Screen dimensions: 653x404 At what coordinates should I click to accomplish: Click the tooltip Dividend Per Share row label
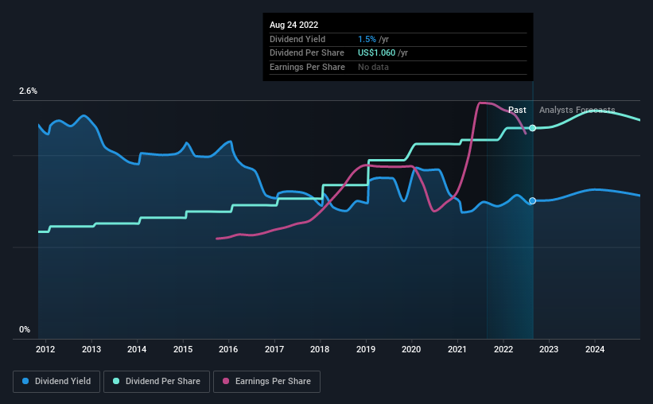point(307,53)
